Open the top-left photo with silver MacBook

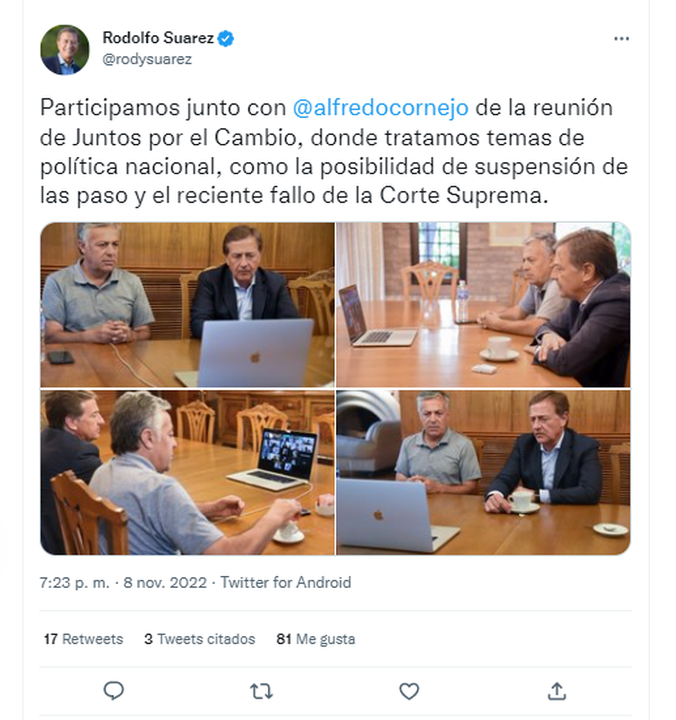(x=188, y=304)
